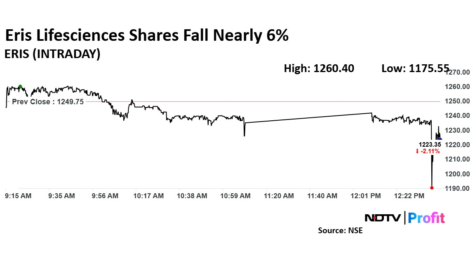The image size is (475, 267).
Task: Click the 9:15 AM time axis label
Action: pyautogui.click(x=18, y=196)
